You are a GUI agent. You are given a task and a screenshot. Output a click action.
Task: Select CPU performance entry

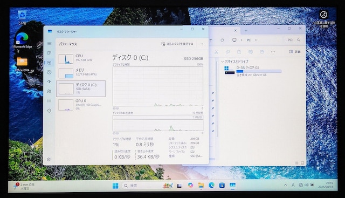click(81, 59)
